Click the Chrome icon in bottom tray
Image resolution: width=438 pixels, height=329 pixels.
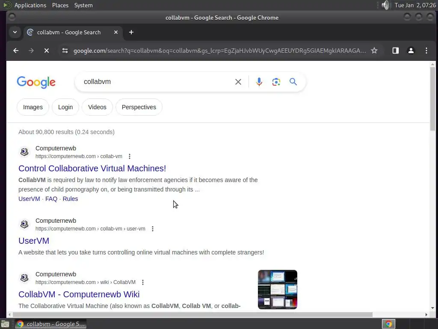pos(388,324)
